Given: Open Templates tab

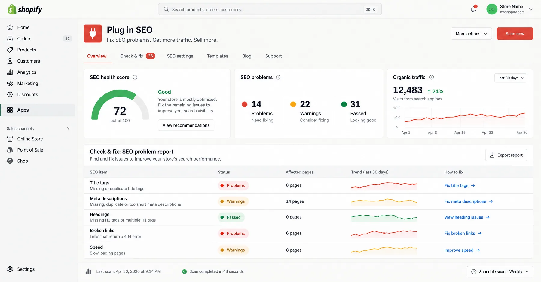Looking at the screenshot, I should [x=218, y=56].
